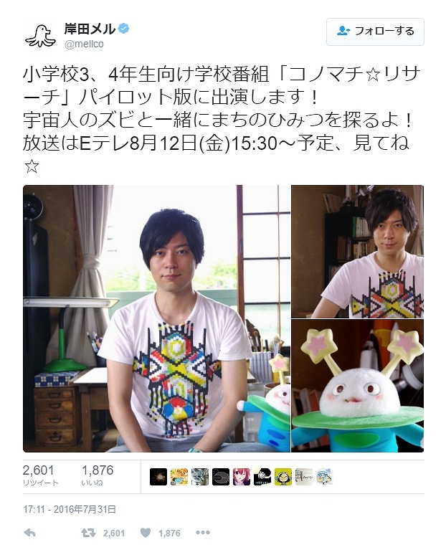Open the large main tweet photo
446x555 pixels.
coord(156,318)
